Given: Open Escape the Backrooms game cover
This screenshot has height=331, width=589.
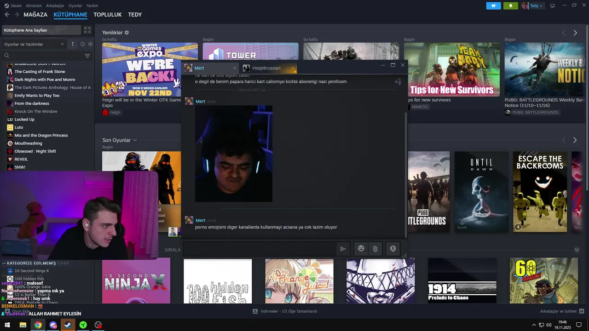Looking at the screenshot, I should point(540,192).
